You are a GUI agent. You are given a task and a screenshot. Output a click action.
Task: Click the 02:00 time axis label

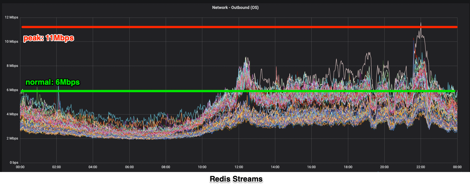(56, 167)
